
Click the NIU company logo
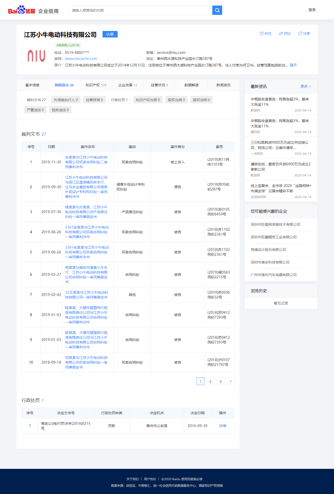click(36, 56)
